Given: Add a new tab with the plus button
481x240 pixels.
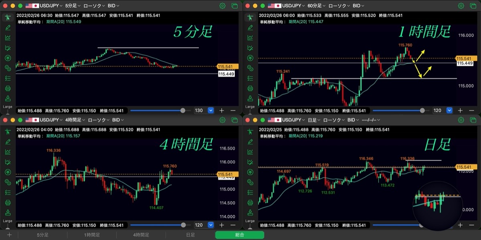Looking at the screenshot, I should tap(9, 235).
